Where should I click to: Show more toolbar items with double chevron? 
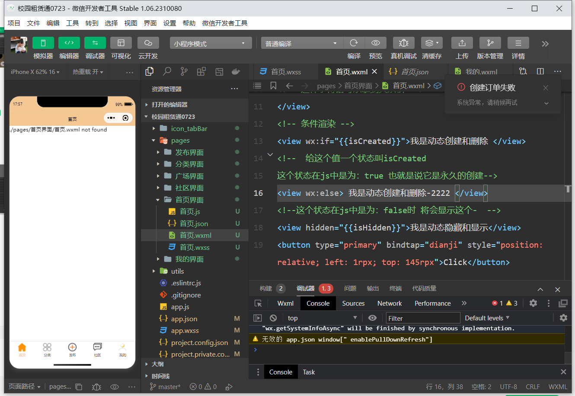(545, 44)
